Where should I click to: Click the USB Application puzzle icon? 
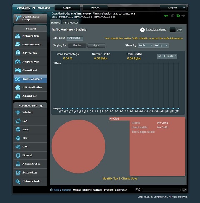pos(18,87)
